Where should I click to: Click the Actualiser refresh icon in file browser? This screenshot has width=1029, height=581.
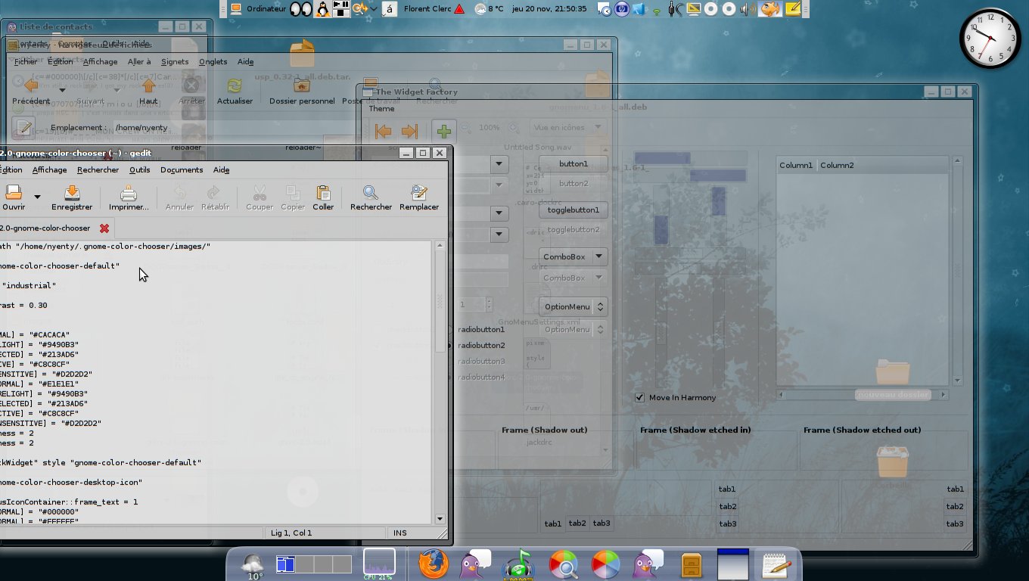pos(235,85)
